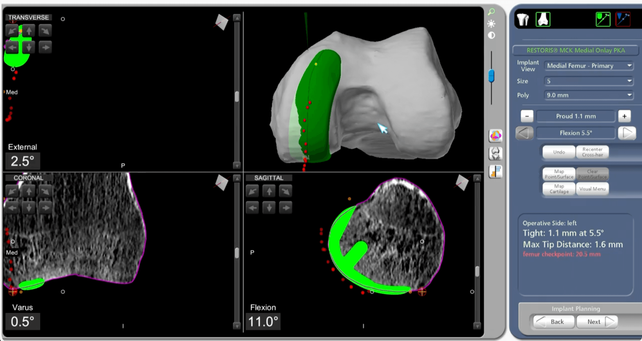Image resolution: width=642 pixels, height=341 pixels.
Task: Click down arrow in Sagittal view
Action: point(269,208)
